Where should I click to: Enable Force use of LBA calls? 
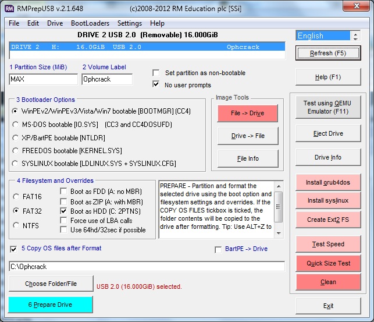tap(63, 220)
